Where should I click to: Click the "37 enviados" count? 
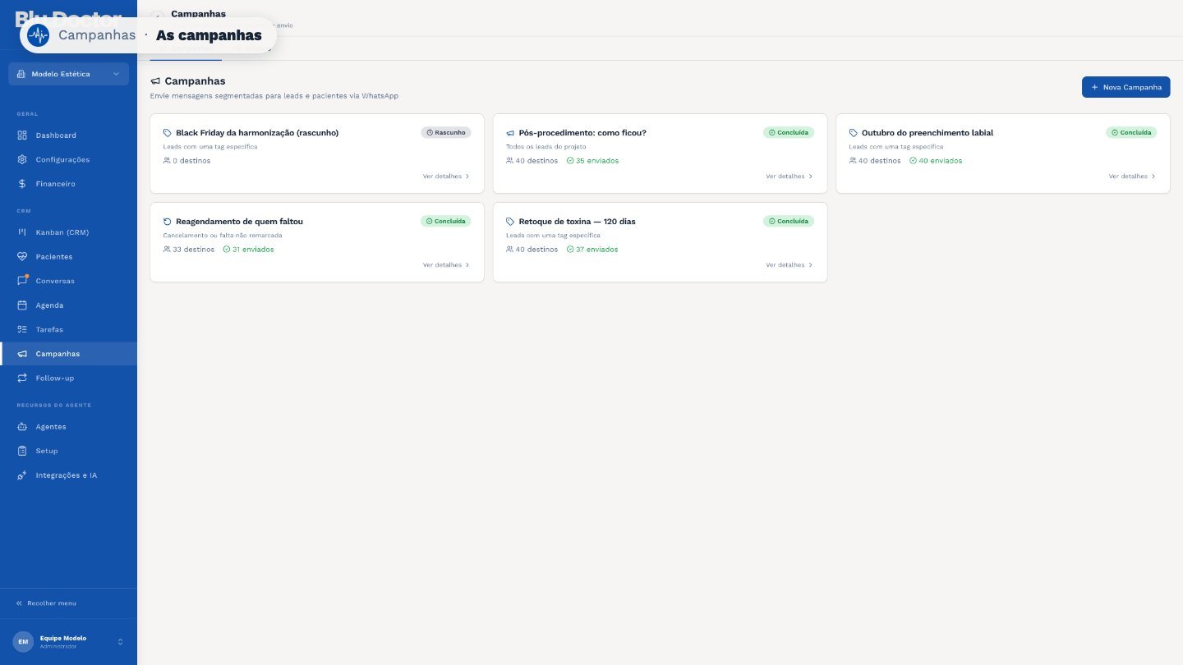click(592, 250)
